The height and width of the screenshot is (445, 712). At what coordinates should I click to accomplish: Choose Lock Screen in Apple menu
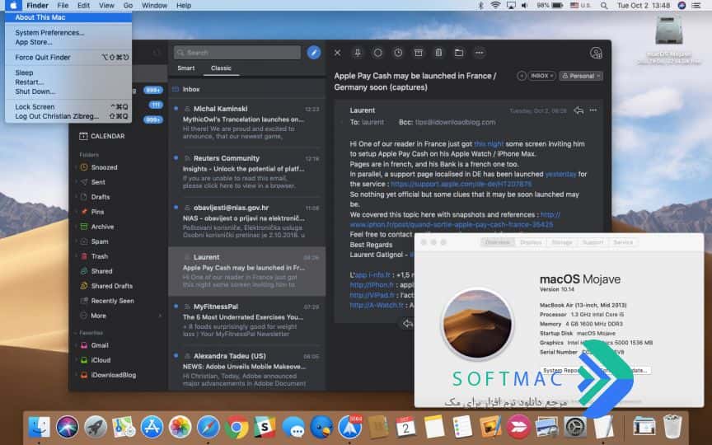coord(68,106)
